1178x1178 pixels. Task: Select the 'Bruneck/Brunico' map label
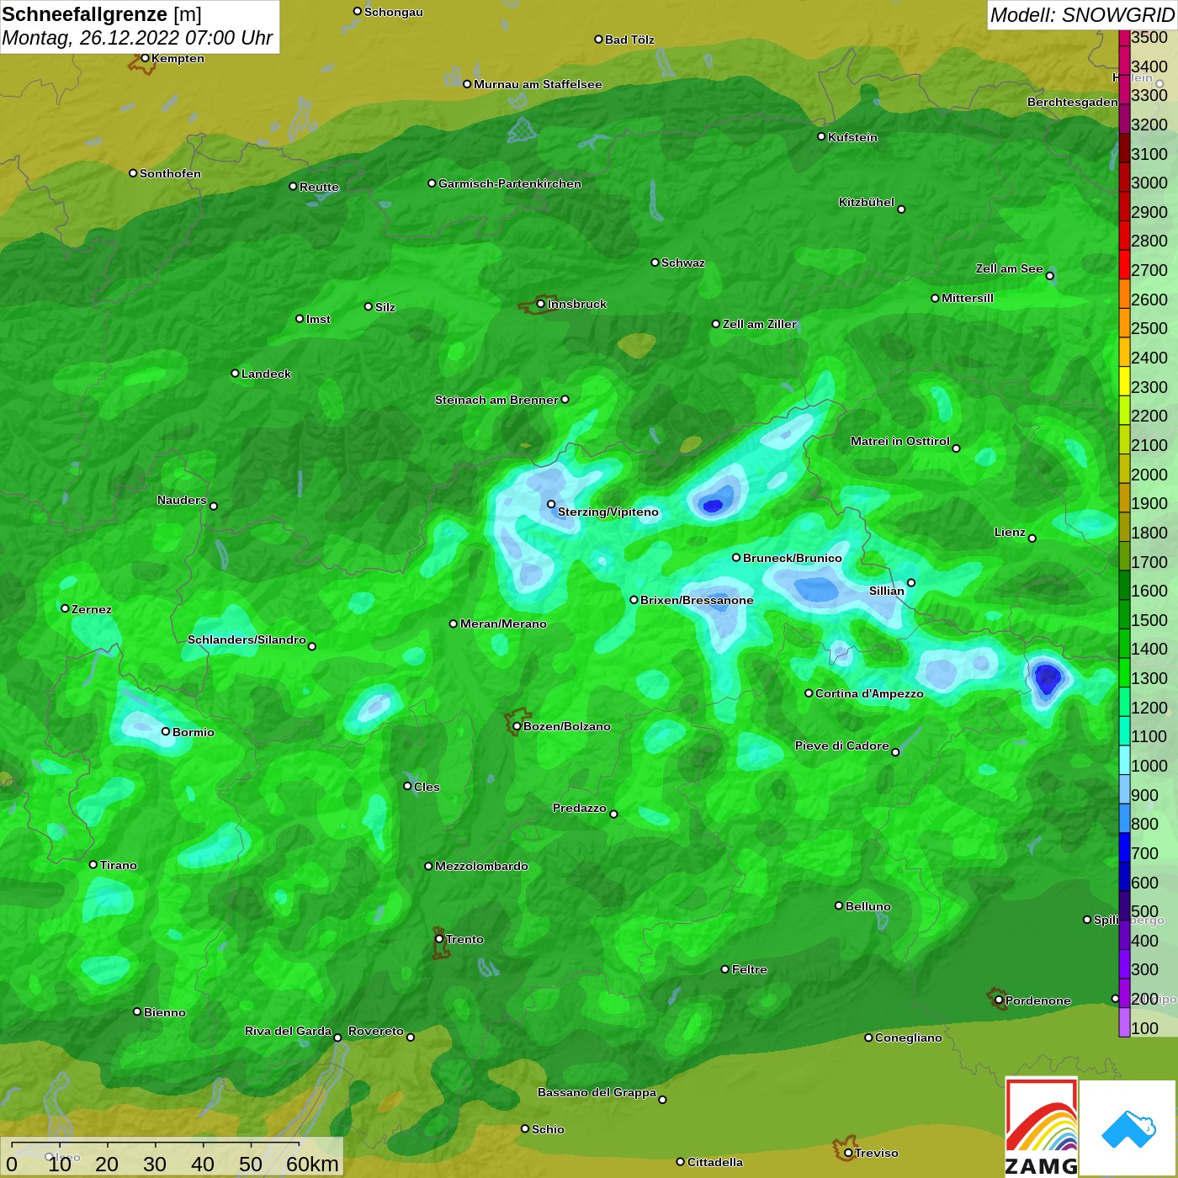click(x=793, y=558)
